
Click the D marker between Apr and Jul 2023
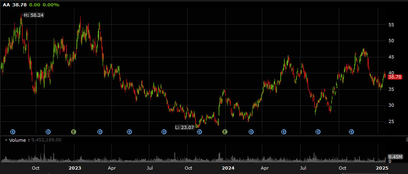pos(129,132)
